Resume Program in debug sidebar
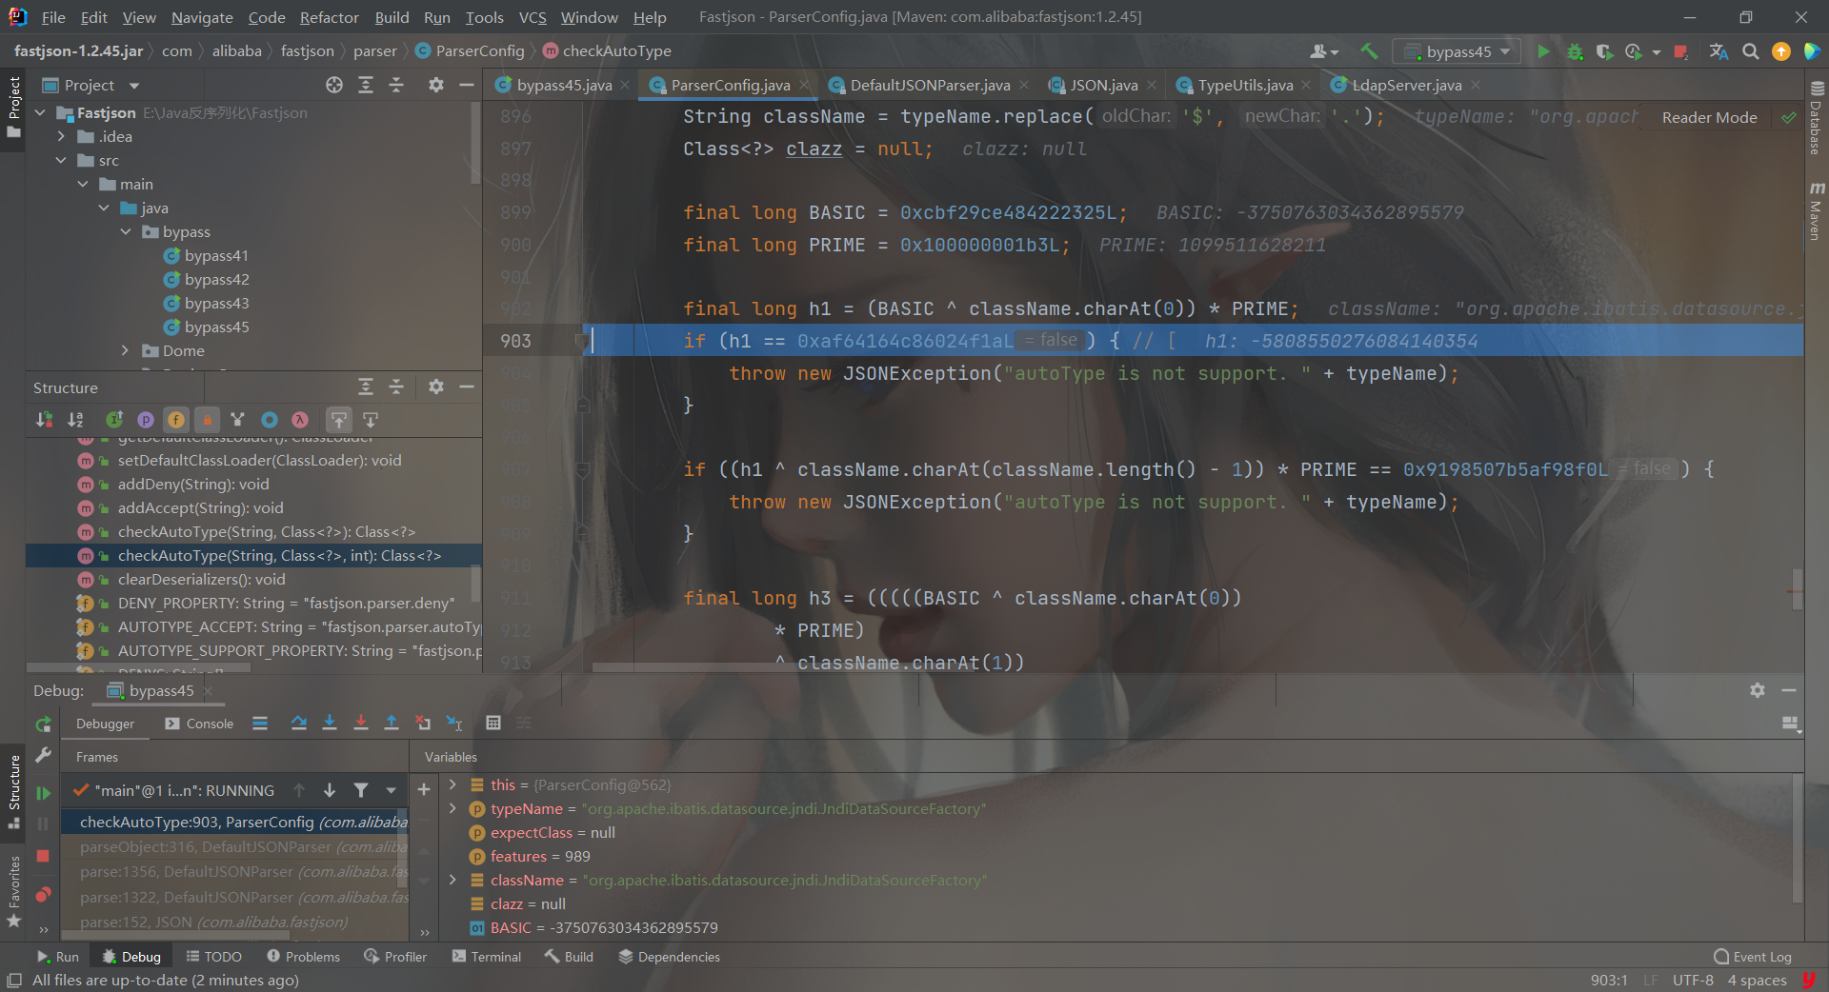Viewport: 1829px width, 992px height. click(x=43, y=793)
